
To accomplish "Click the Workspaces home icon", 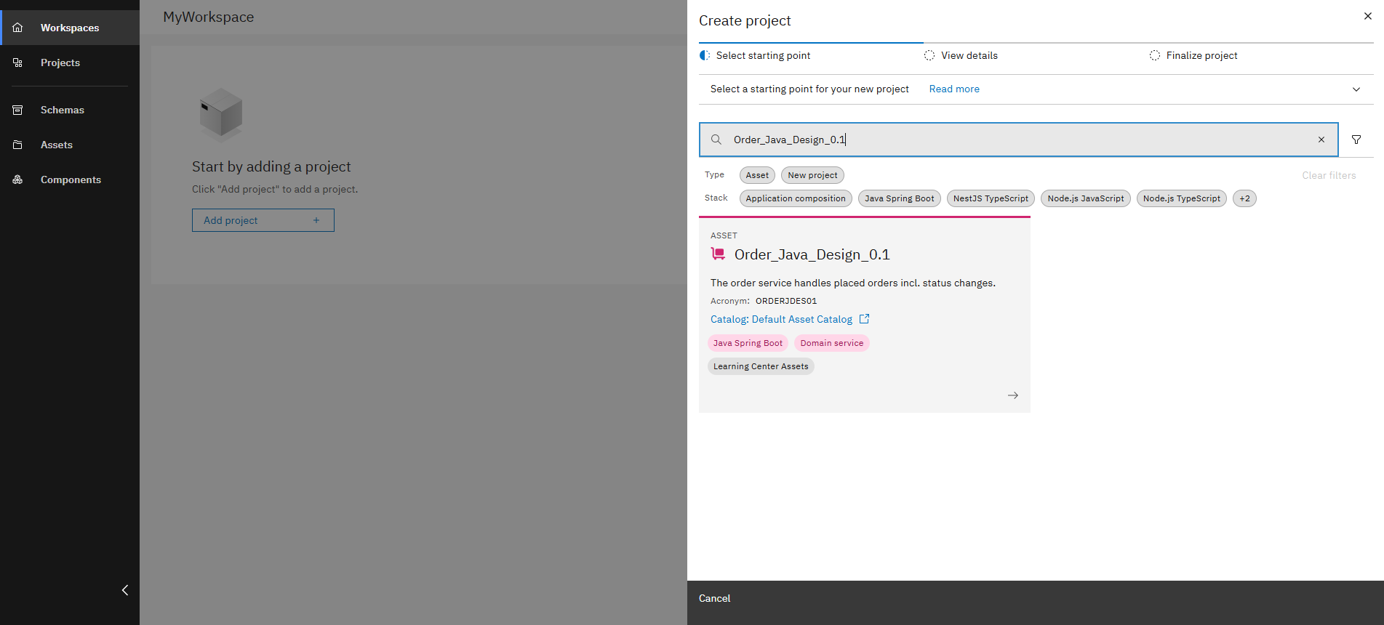I will pos(17,28).
